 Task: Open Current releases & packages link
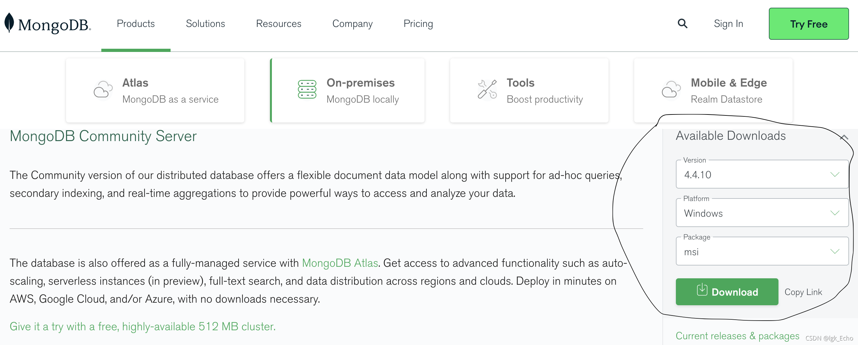point(737,336)
